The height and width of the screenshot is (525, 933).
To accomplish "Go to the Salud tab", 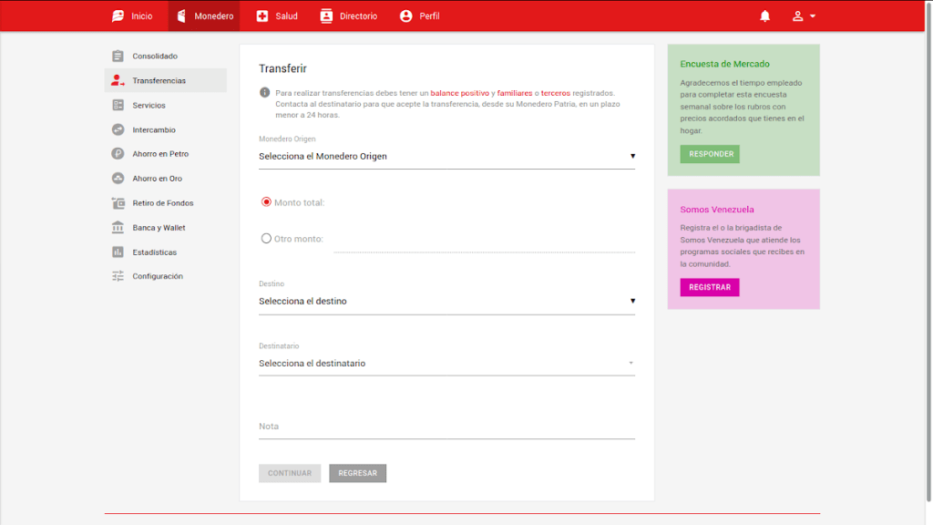I will [x=277, y=16].
